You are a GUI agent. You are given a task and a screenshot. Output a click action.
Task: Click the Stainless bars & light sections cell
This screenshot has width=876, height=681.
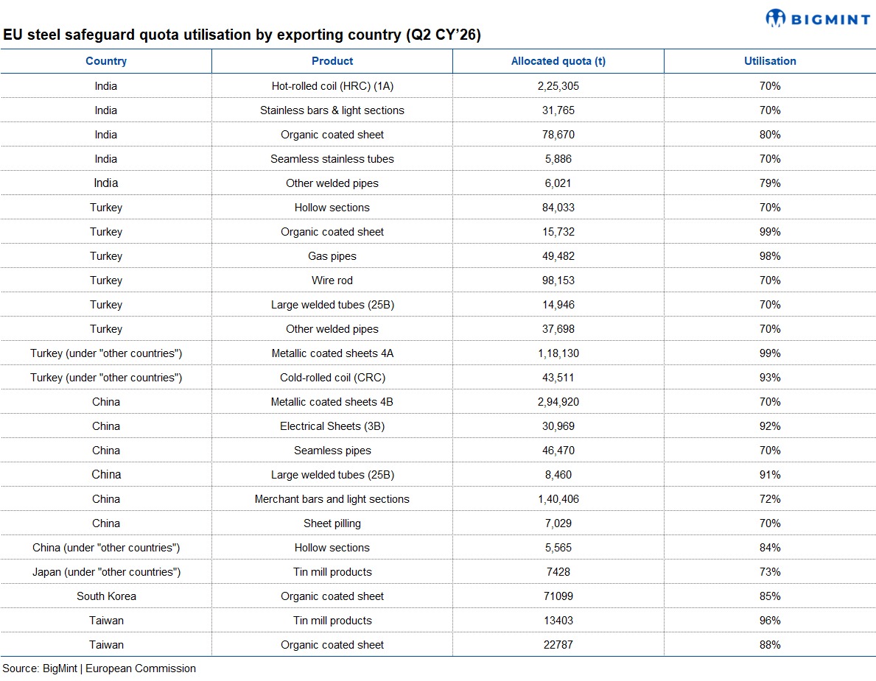pos(332,110)
